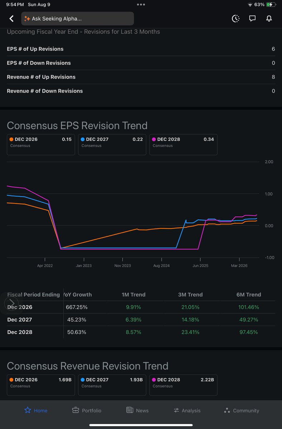Open the dark mode clock icon
Screen dimensions: 282x429
tap(235, 19)
